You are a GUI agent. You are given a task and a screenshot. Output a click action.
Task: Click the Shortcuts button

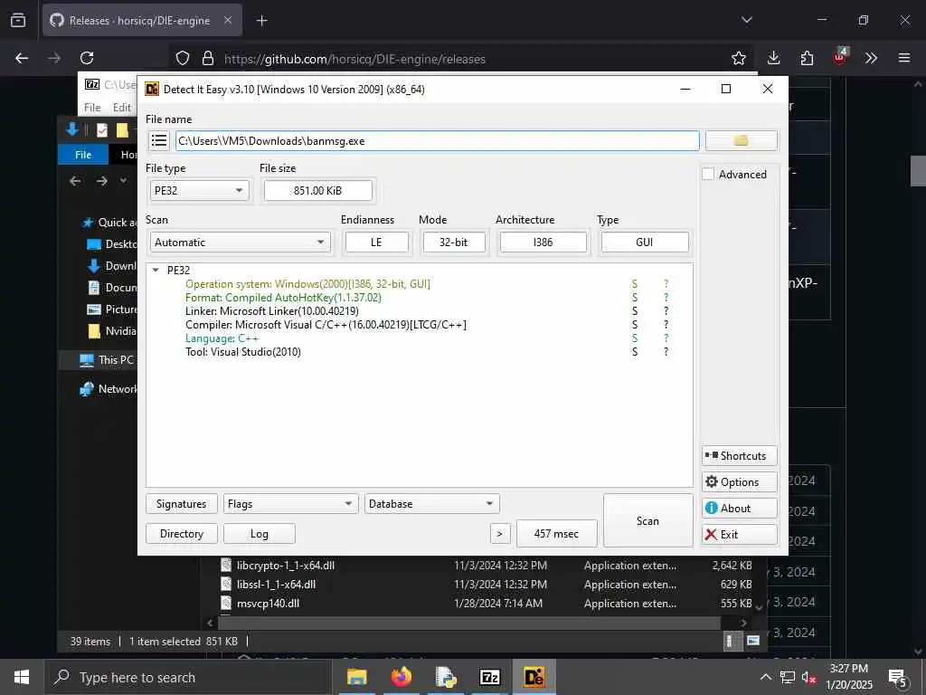pos(740,456)
